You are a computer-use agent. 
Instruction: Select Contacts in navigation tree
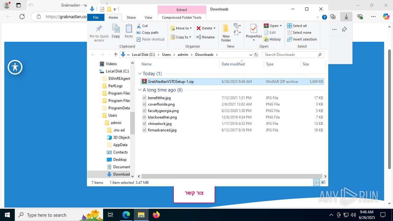(x=120, y=152)
